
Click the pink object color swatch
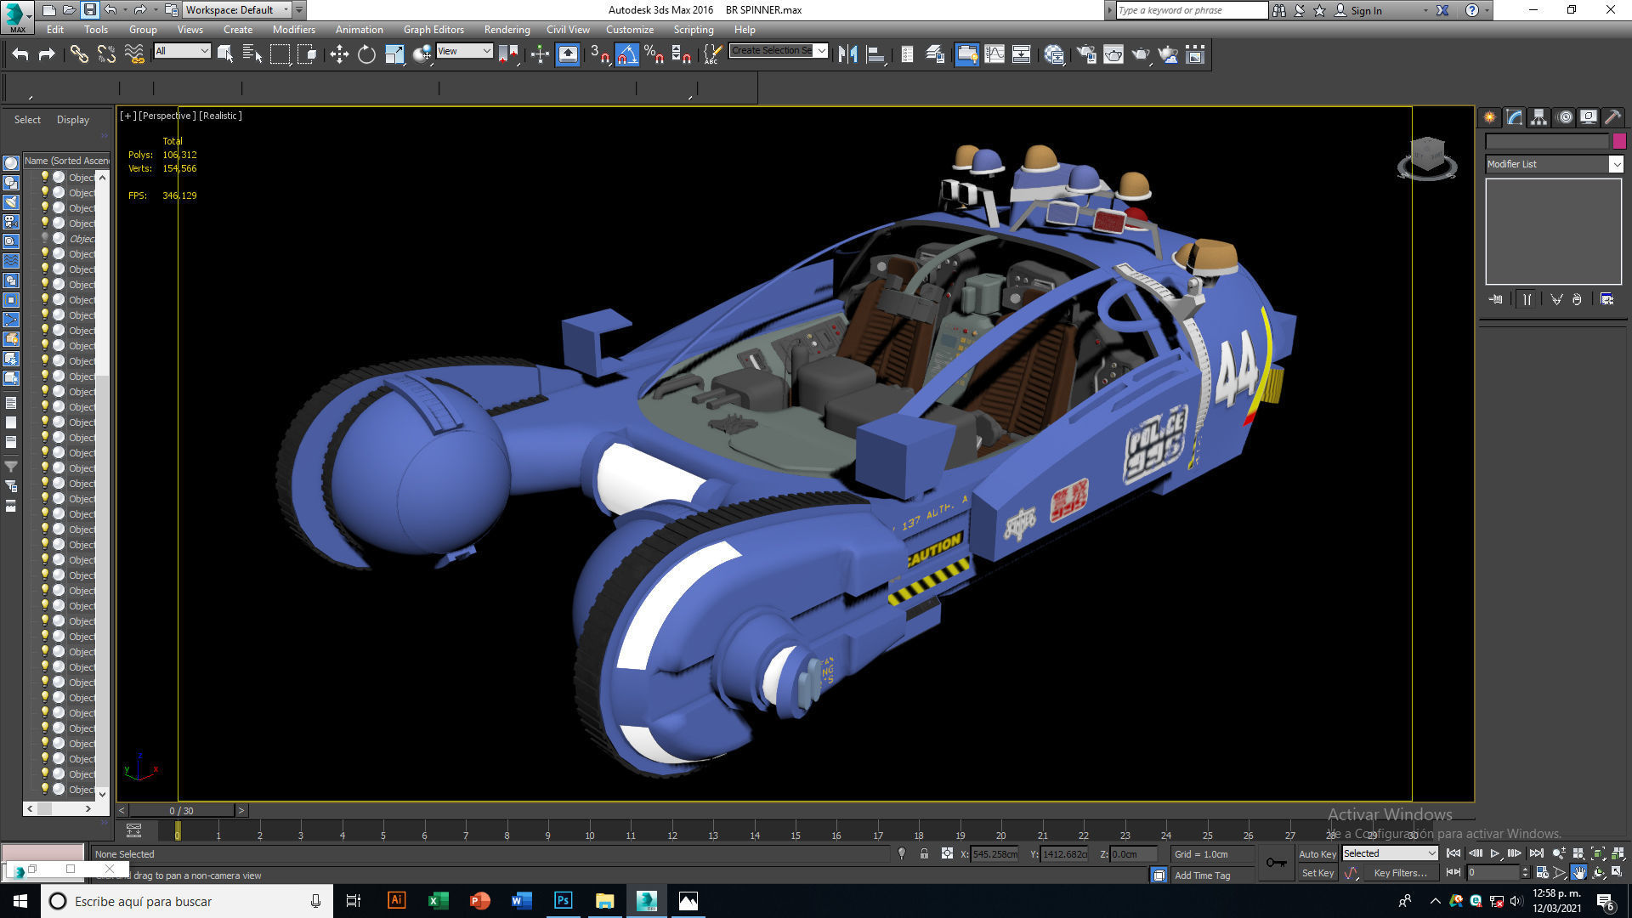coord(1619,141)
